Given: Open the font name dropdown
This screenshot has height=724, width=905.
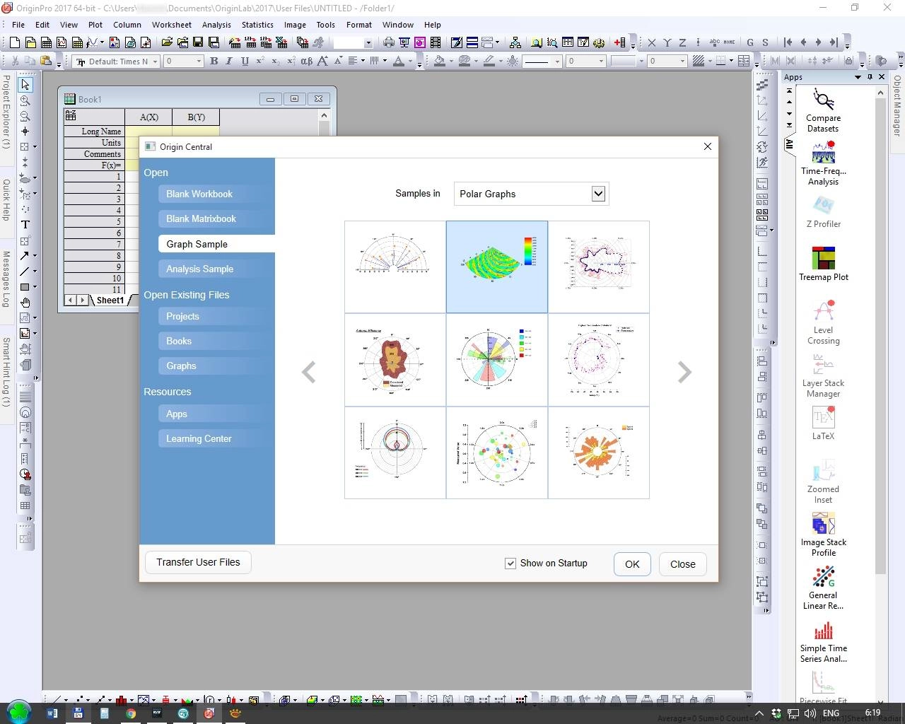Looking at the screenshot, I should [x=156, y=62].
